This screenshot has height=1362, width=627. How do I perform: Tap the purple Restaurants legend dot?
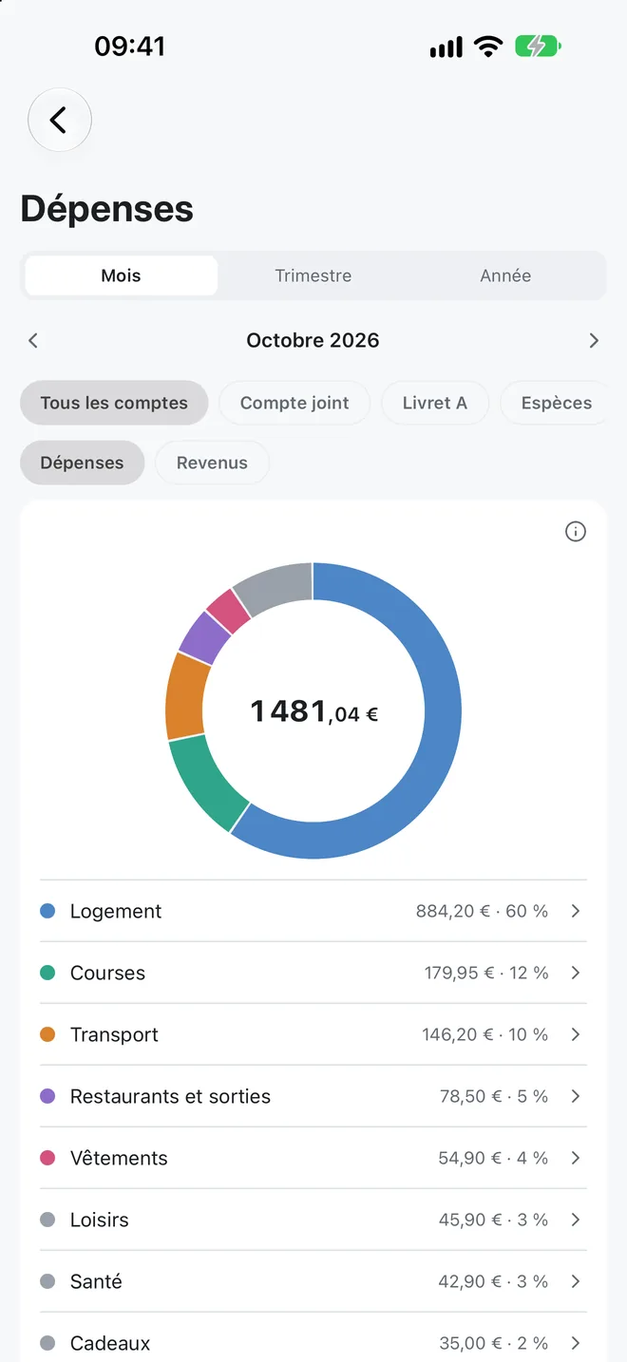point(47,1096)
